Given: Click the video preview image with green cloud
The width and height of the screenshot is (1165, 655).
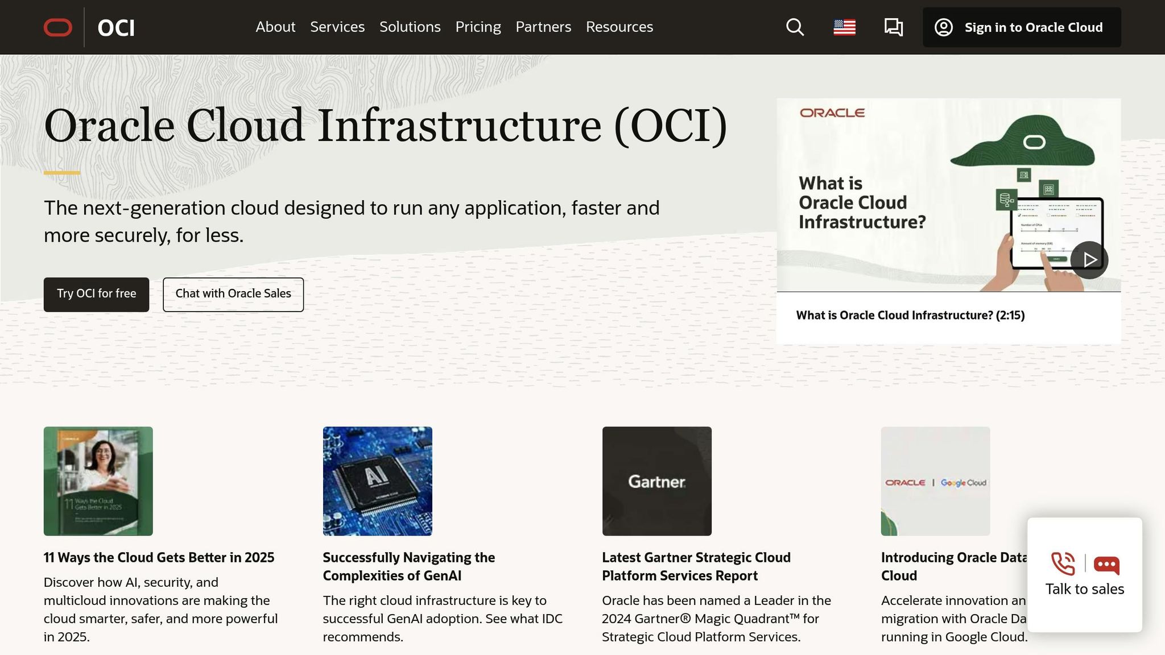Looking at the screenshot, I should (949, 195).
